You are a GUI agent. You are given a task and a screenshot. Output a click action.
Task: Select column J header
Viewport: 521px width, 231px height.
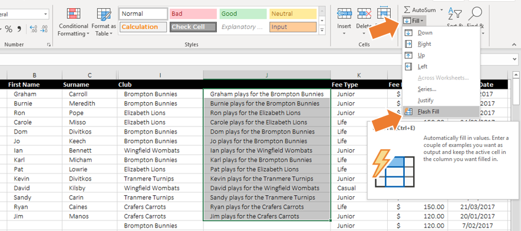tap(267, 75)
